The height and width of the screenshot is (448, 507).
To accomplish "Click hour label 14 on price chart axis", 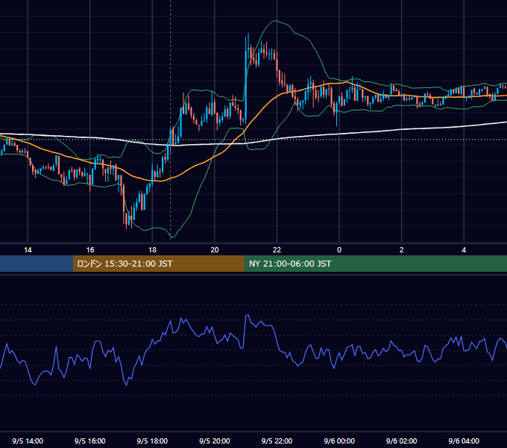I will click(x=28, y=250).
